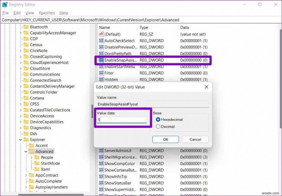Open the Help menu
This screenshot has height=196, width=282.
(x=64, y=13)
